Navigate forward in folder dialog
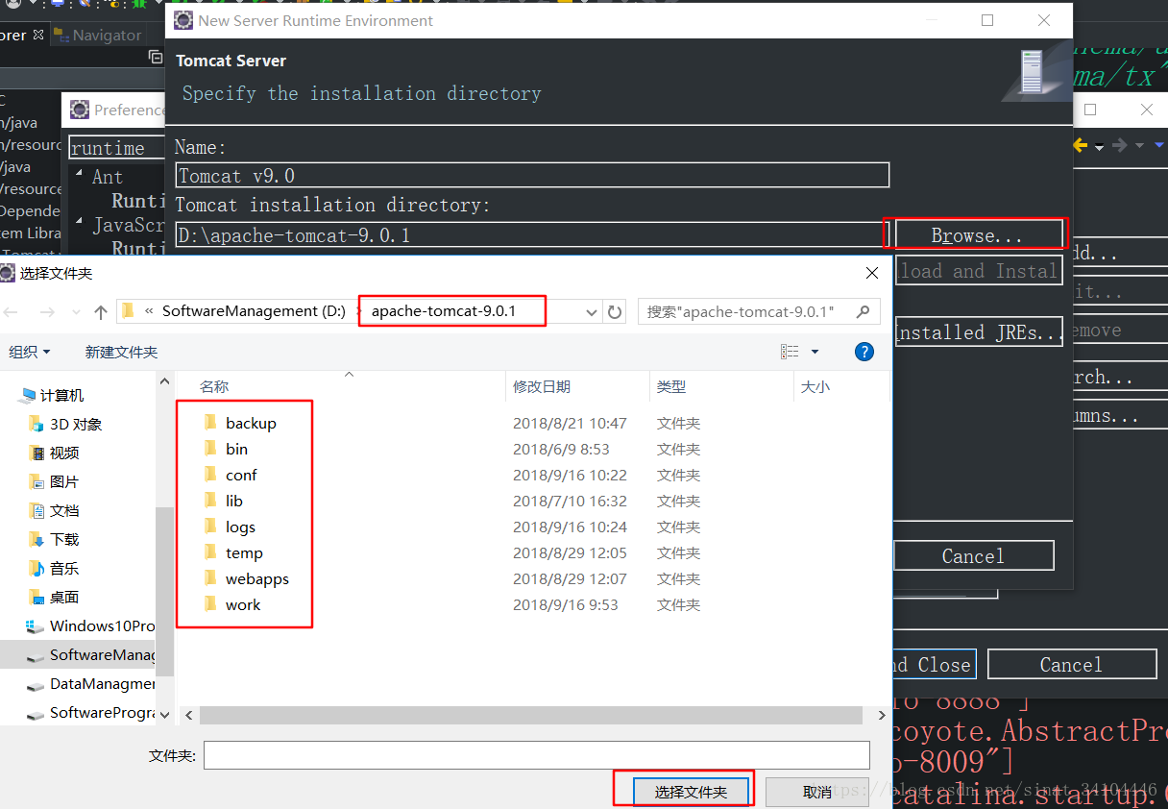 click(x=47, y=311)
